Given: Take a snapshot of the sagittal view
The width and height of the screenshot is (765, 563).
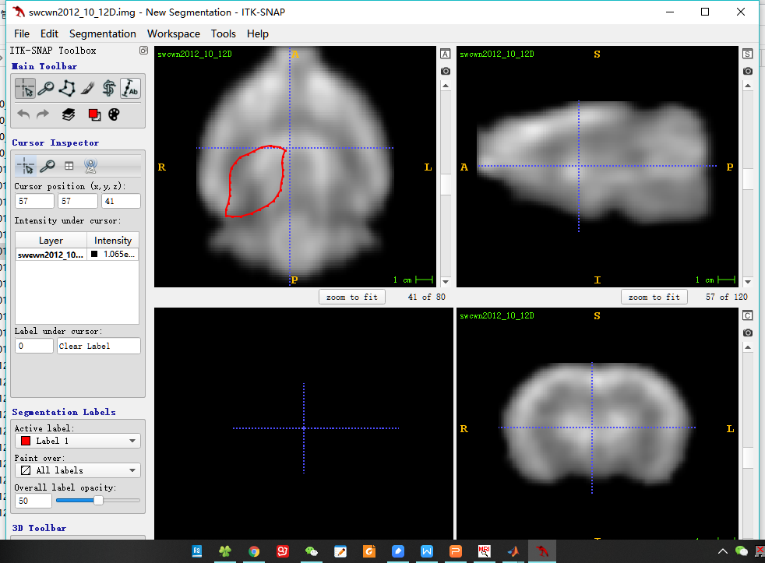Looking at the screenshot, I should (x=747, y=71).
